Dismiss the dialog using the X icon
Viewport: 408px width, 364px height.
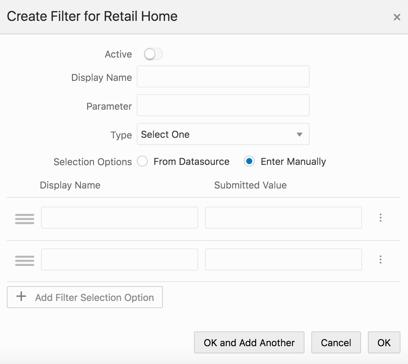pos(397,17)
